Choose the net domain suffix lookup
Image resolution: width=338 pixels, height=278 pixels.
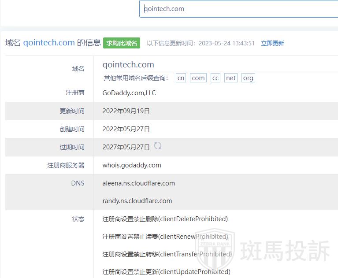(231, 78)
